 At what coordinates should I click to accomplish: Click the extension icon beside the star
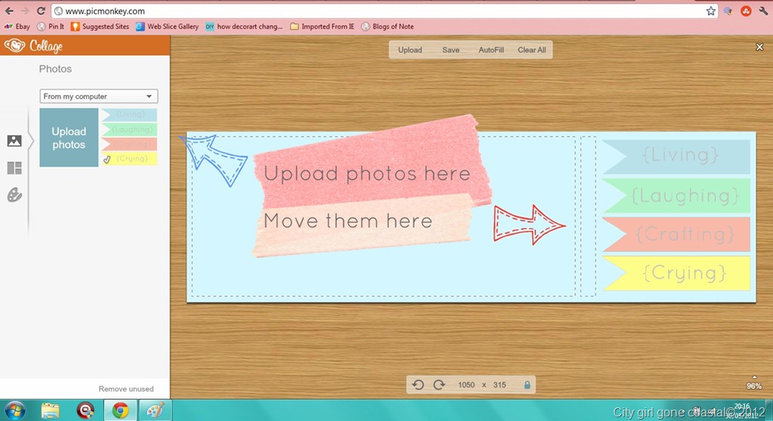728,11
